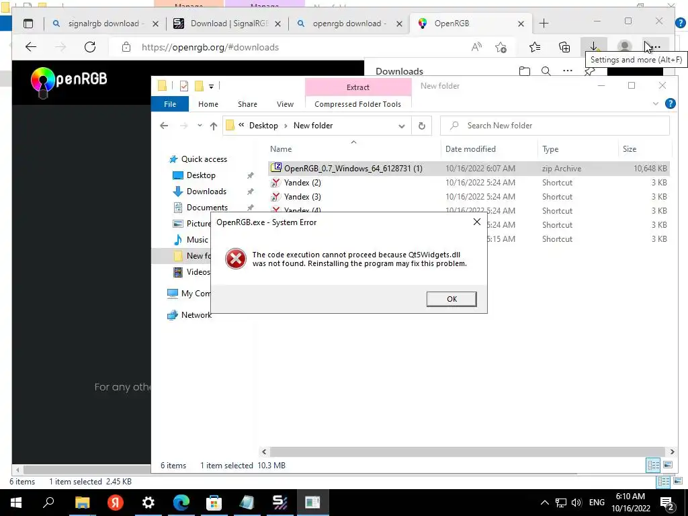The width and height of the screenshot is (688, 516).
Task: Open a new browser tab
Action: 544,24
